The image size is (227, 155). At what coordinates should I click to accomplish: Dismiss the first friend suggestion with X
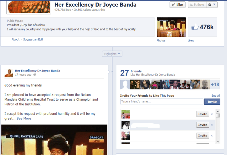click(x=211, y=114)
